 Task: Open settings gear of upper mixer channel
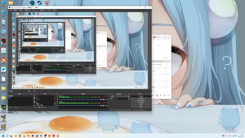click(107, 99)
